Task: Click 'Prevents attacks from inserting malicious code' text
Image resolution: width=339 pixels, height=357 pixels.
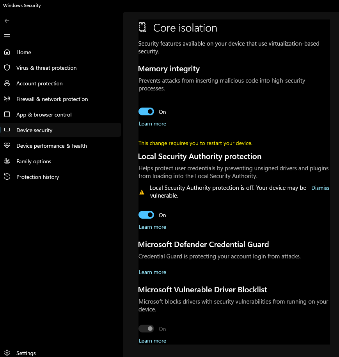Action: tap(222, 85)
